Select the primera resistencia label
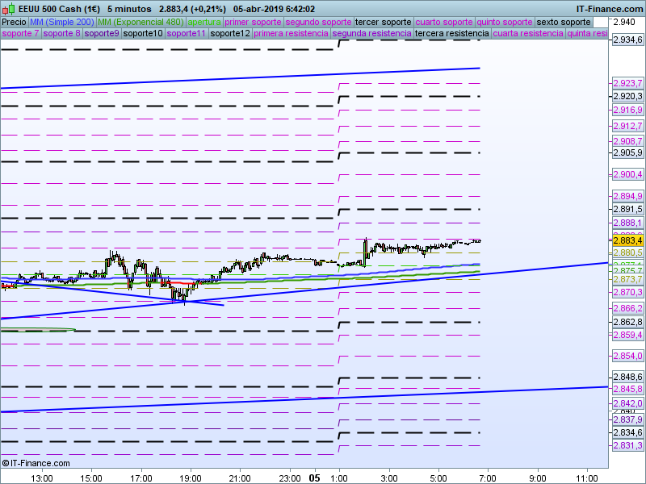The width and height of the screenshot is (646, 484). 291,33
